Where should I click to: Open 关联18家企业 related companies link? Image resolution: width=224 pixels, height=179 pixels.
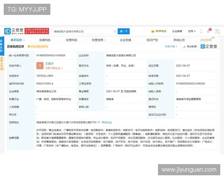[54, 68]
